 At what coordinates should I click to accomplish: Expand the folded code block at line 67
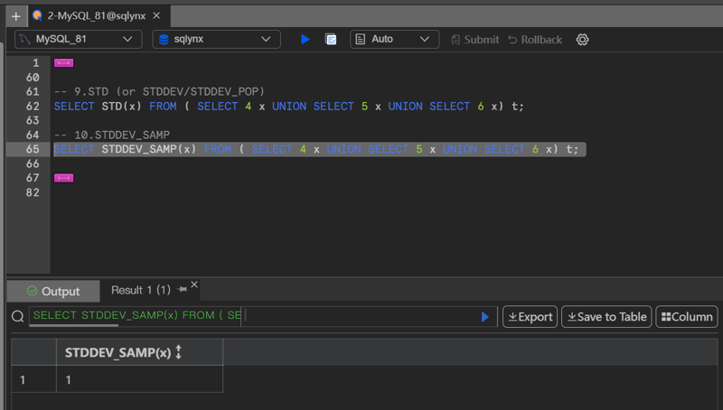point(63,178)
